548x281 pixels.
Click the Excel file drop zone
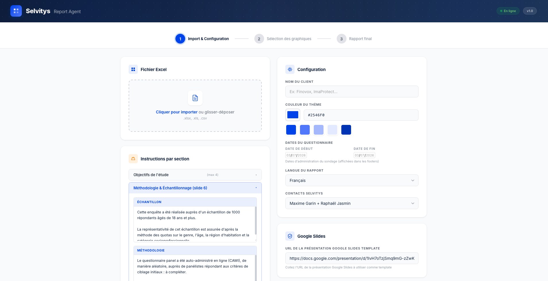[195, 106]
